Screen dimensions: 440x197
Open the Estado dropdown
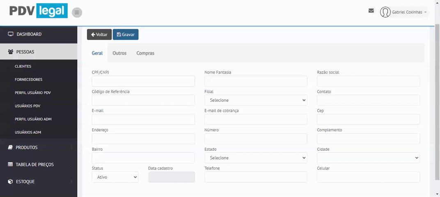(x=256, y=158)
